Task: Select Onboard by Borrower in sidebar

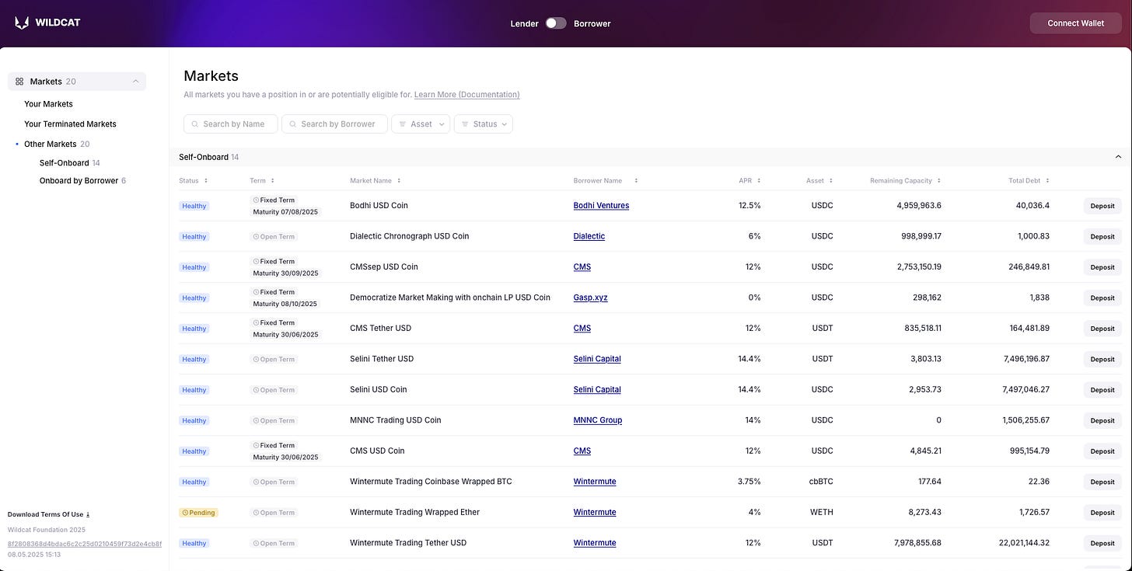Action: 79,181
